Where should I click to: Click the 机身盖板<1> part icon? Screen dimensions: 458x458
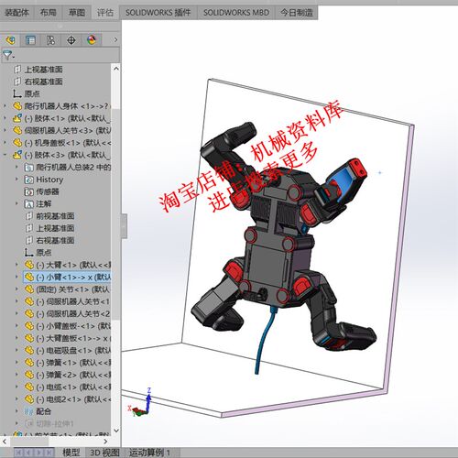click(x=17, y=143)
